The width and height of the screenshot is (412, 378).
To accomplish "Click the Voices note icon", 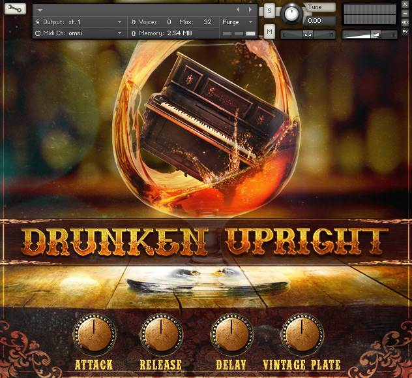I will (x=134, y=22).
